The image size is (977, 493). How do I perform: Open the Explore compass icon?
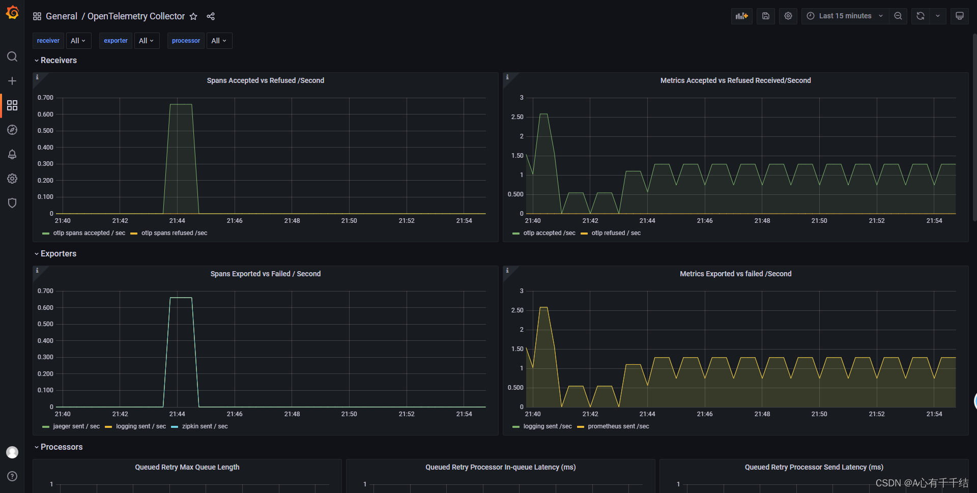[12, 130]
